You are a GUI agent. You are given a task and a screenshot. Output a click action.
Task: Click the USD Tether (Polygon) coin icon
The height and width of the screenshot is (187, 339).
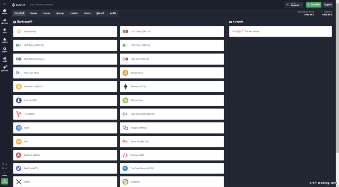tap(19, 59)
